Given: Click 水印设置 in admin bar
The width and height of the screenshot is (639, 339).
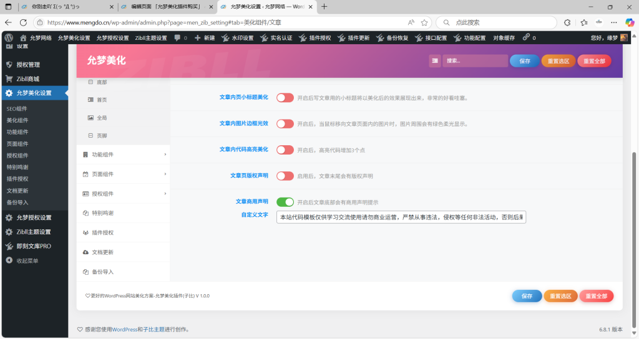Looking at the screenshot, I should [x=238, y=38].
